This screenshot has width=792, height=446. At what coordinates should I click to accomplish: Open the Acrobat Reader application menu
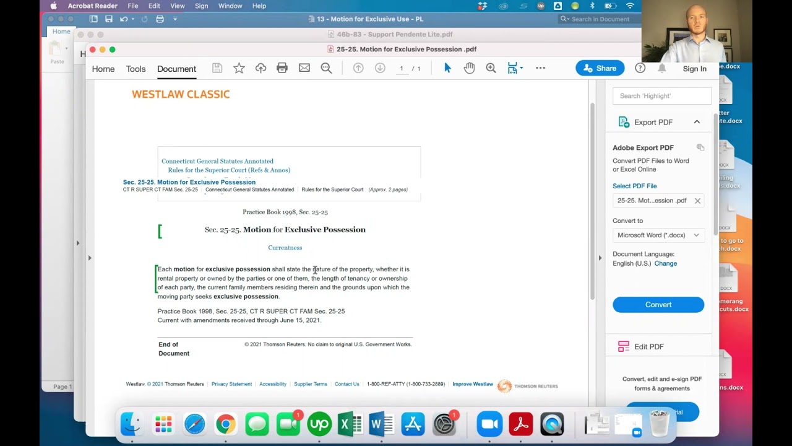coord(93,6)
